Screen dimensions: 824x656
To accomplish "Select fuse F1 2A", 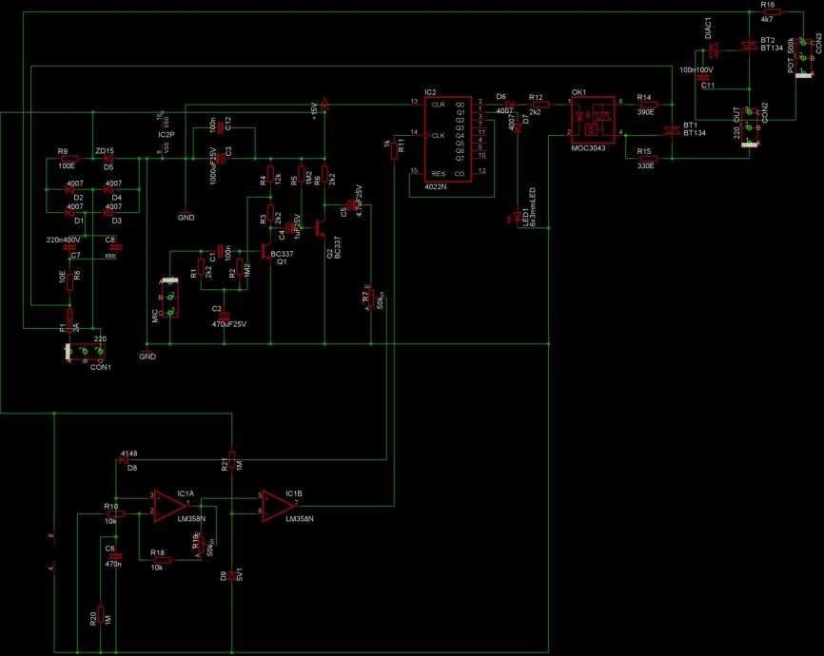I will (x=69, y=321).
